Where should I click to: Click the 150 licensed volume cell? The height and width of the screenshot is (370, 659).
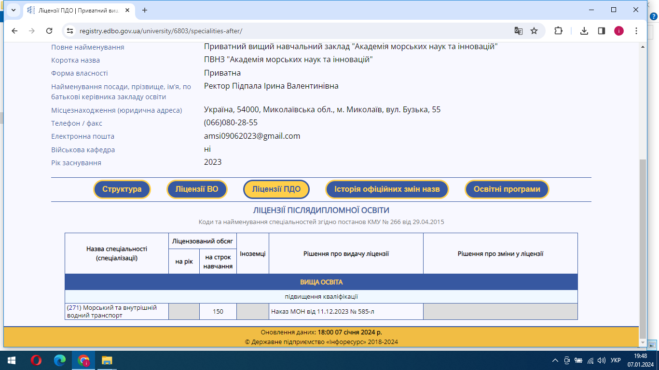[x=218, y=312]
